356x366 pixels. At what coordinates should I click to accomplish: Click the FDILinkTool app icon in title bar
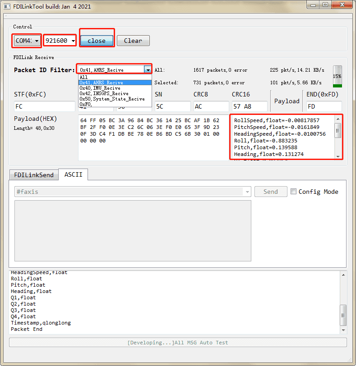click(x=7, y=6)
